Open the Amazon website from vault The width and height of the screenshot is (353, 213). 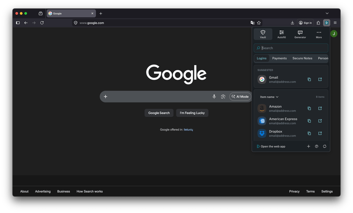point(320,108)
